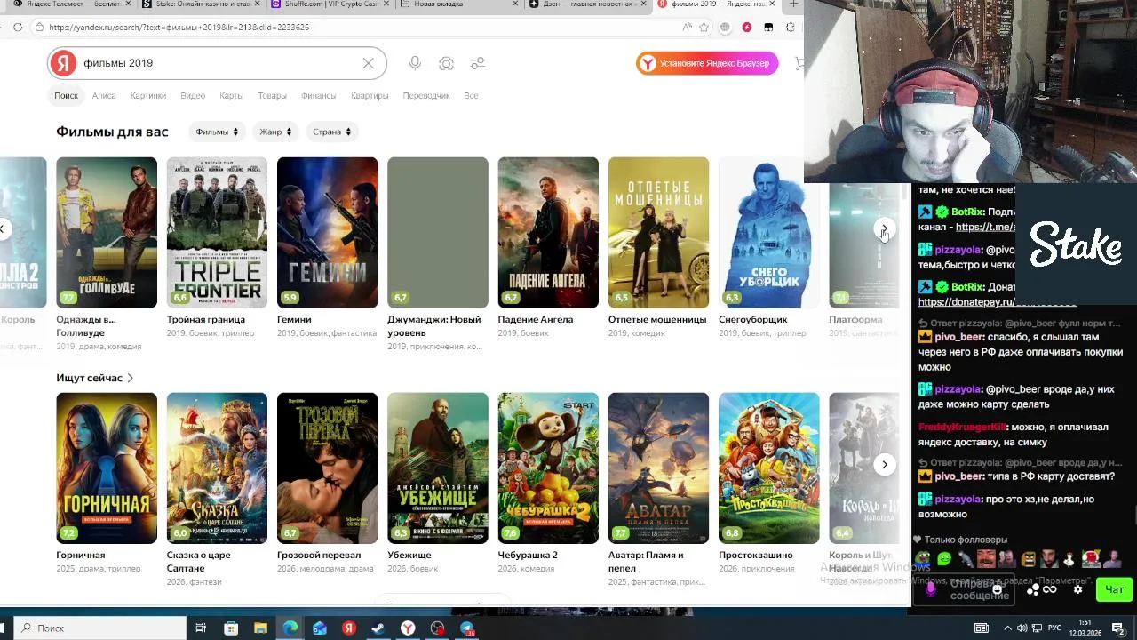Open the Переводчик search tab

(426, 95)
